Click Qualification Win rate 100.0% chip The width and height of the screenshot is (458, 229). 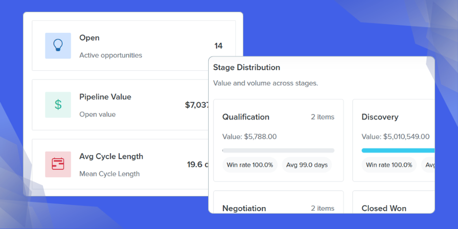coord(250,165)
